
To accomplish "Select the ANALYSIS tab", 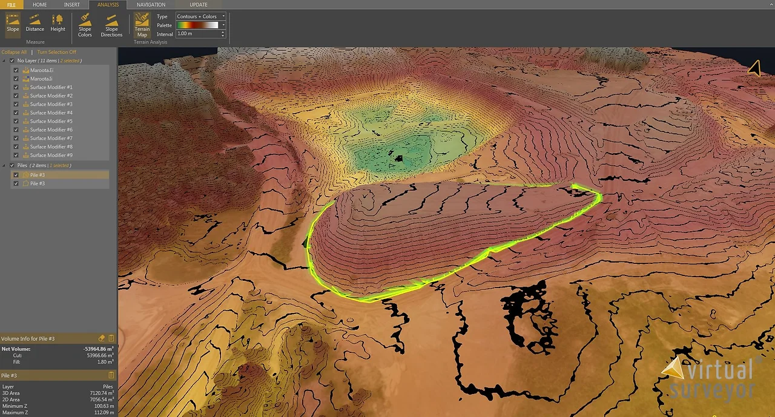I will point(108,5).
